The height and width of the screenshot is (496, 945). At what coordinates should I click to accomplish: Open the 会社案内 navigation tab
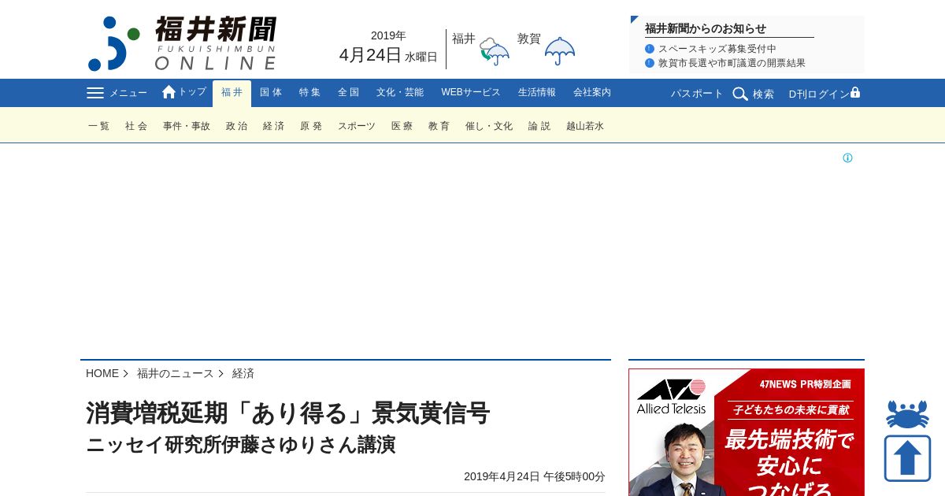592,93
